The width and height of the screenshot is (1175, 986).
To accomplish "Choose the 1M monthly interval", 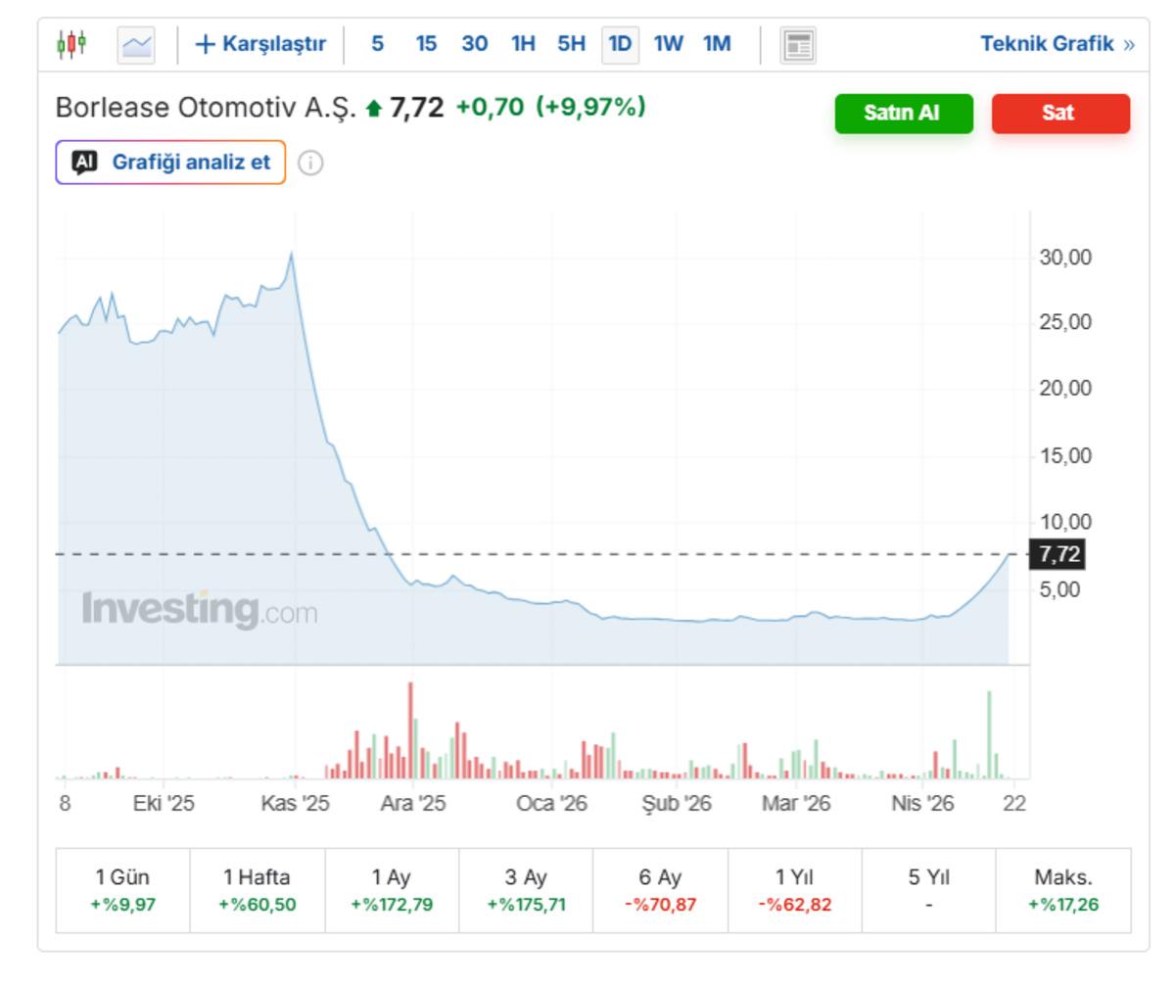I will (x=717, y=45).
